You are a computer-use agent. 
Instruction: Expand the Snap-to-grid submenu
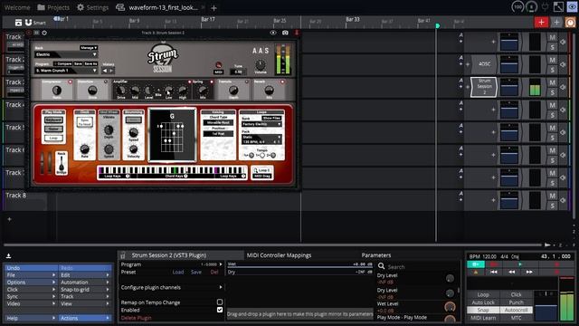pyautogui.click(x=85, y=290)
